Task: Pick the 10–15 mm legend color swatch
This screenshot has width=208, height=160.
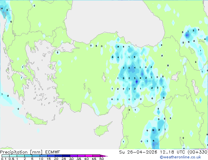Action: click(x=43, y=156)
